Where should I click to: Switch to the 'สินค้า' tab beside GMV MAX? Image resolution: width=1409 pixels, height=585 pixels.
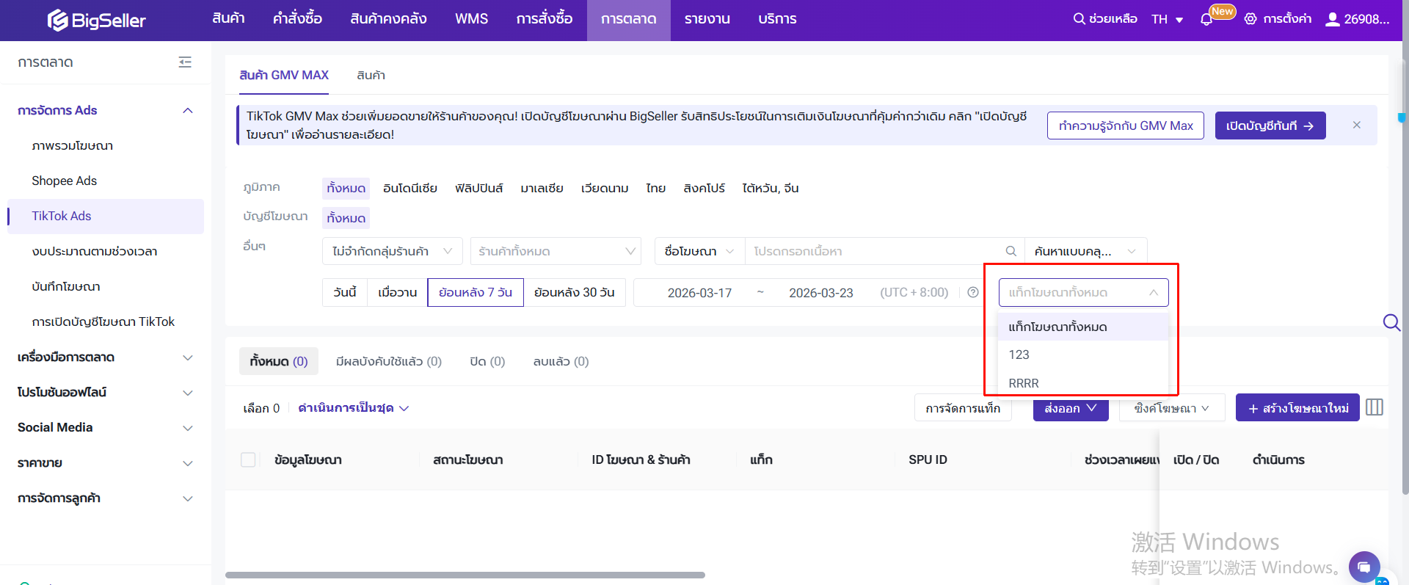371,75
